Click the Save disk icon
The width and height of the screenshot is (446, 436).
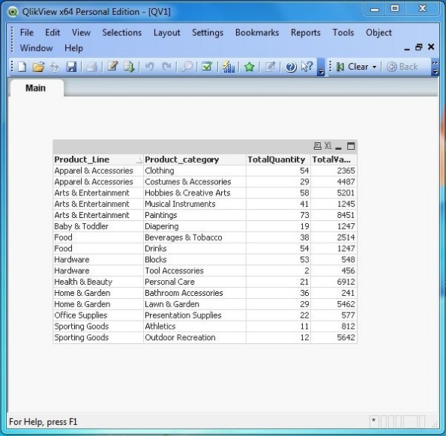point(71,67)
